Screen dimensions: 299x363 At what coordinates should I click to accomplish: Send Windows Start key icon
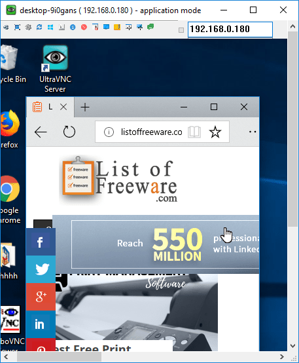point(50,28)
